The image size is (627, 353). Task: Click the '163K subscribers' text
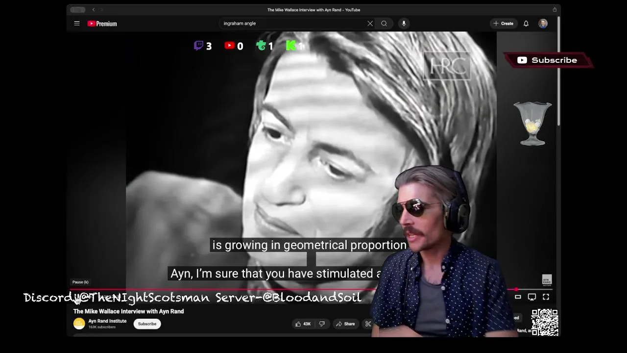click(102, 327)
